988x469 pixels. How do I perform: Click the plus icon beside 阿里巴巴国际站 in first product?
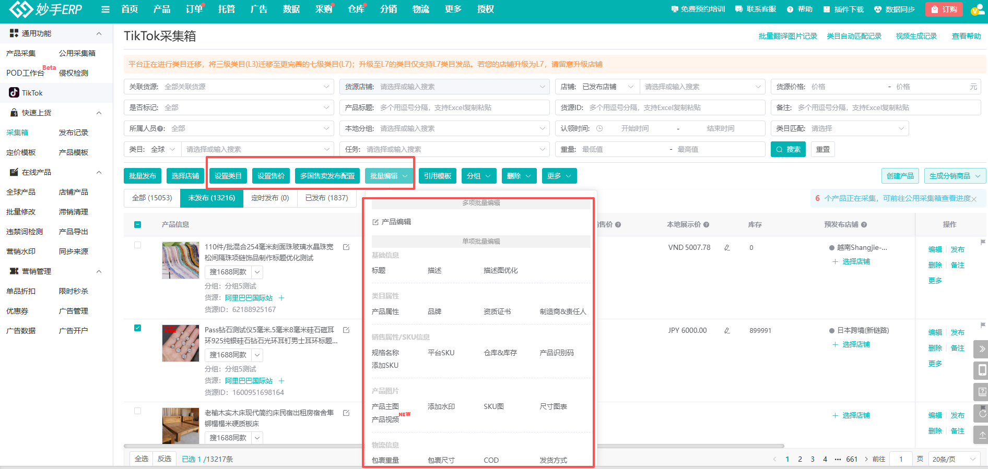[281, 298]
